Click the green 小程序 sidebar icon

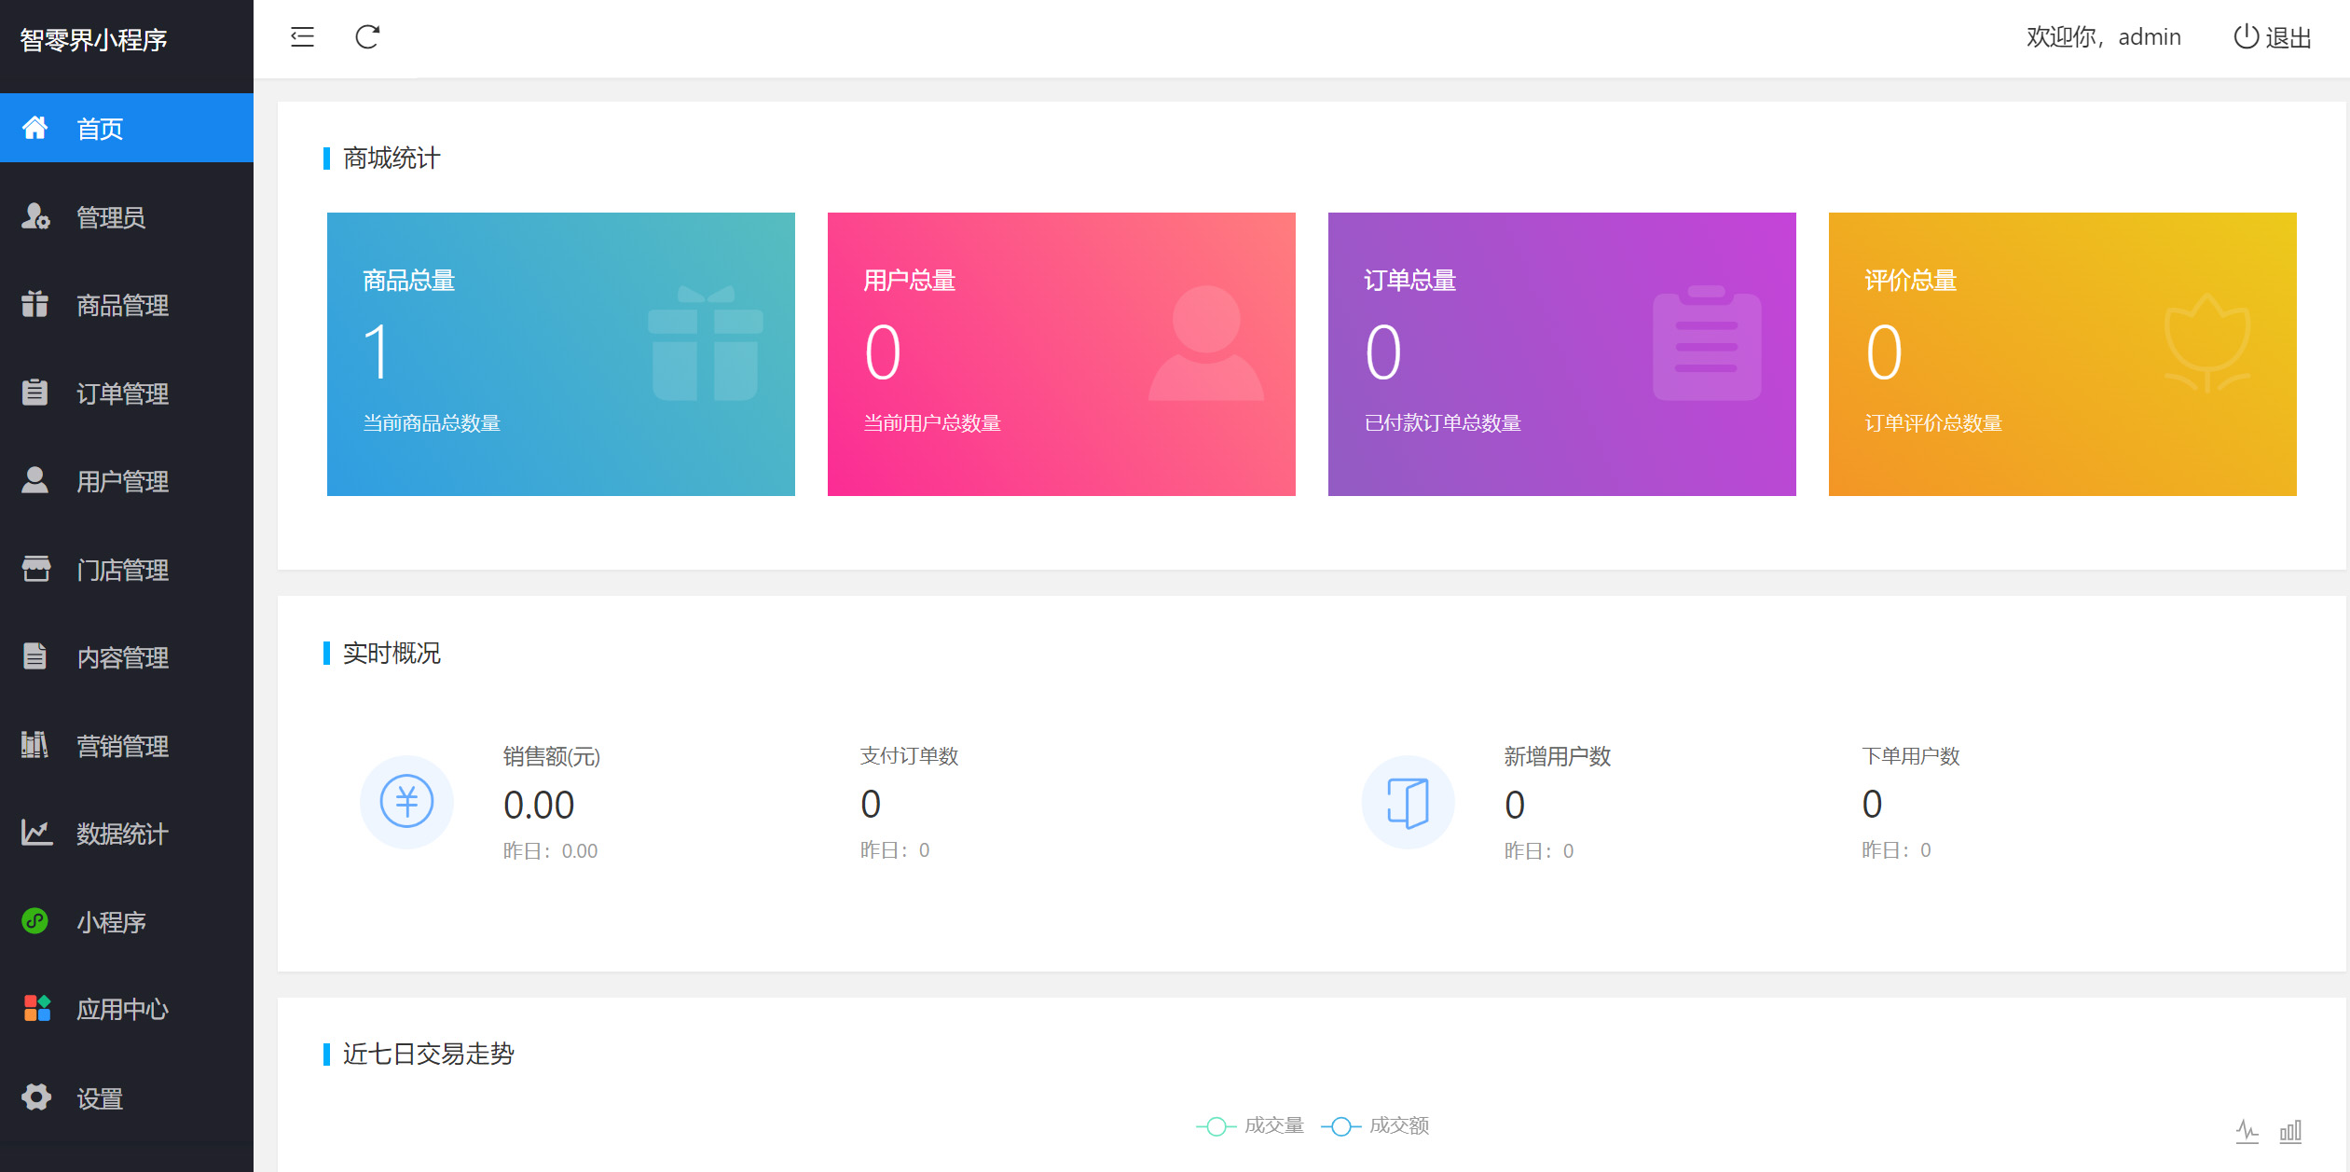click(x=35, y=921)
